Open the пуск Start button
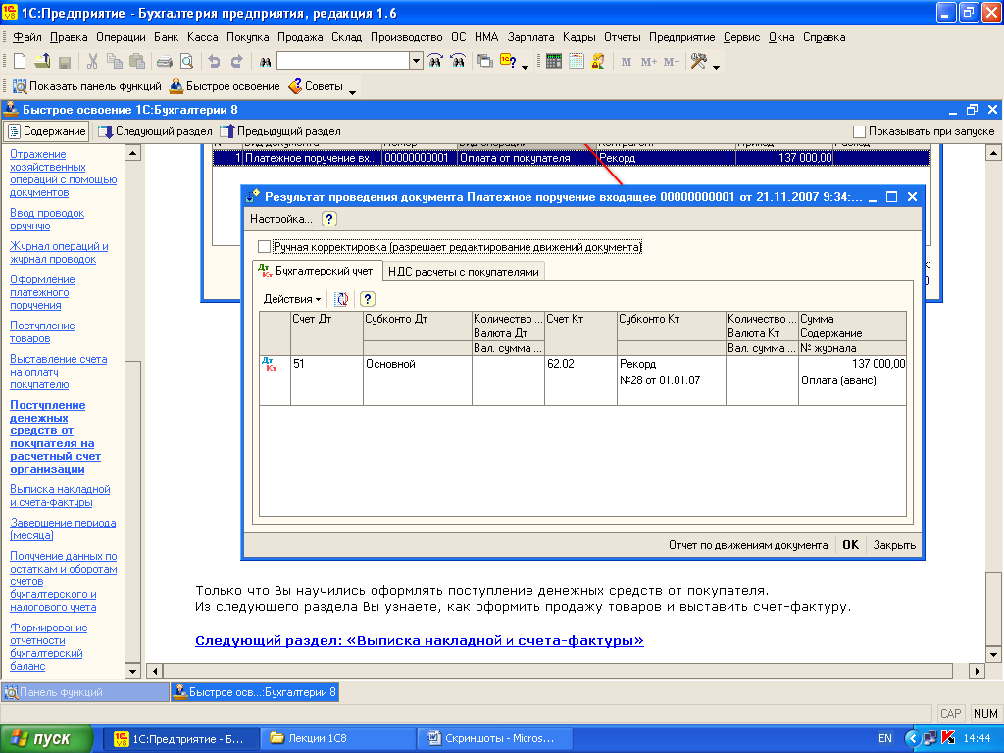 click(47, 738)
